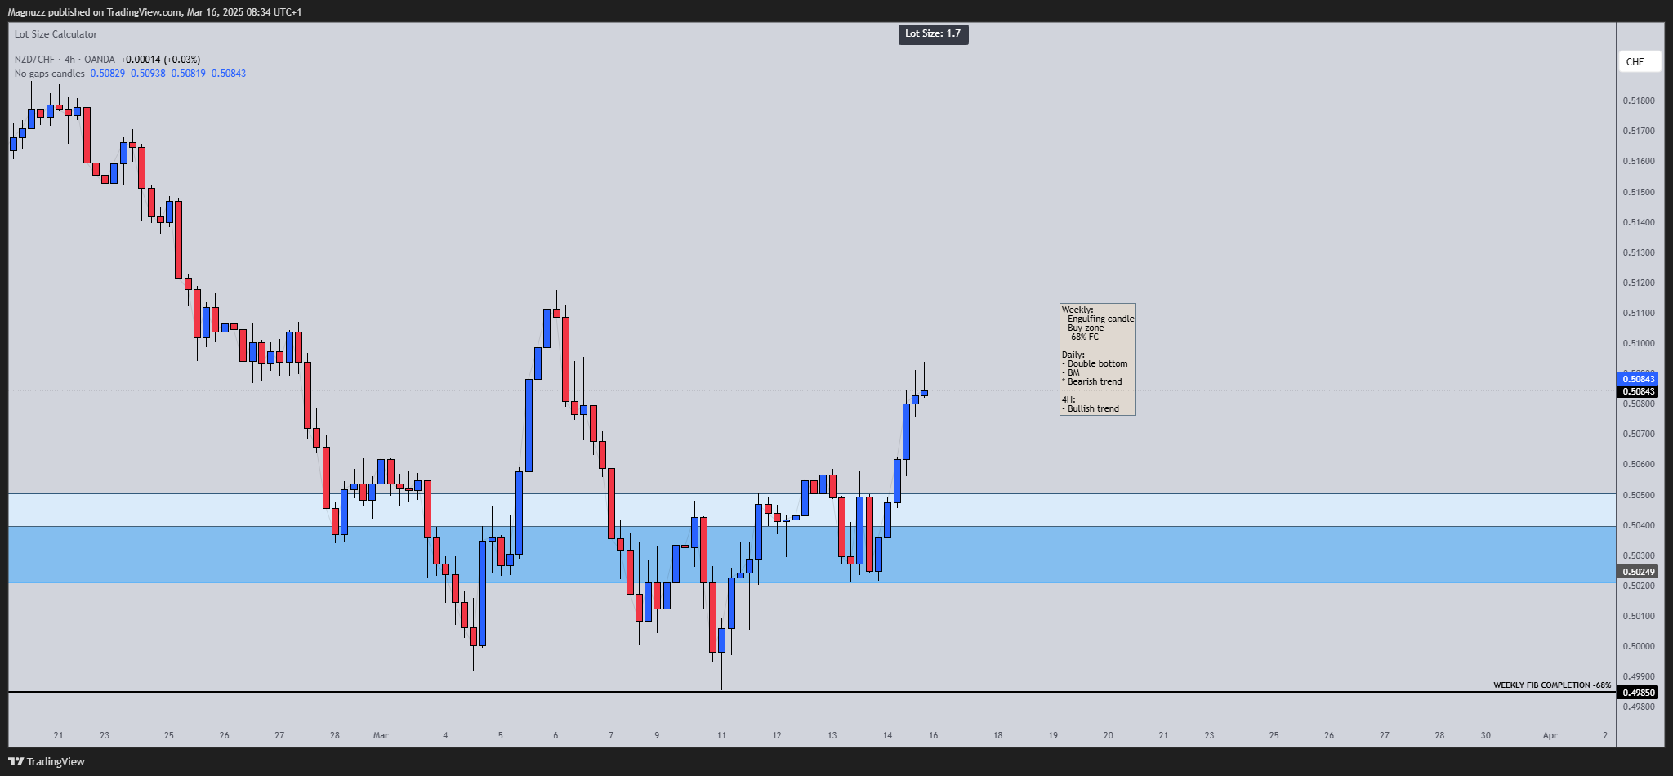Click the 0.51800 price axis label
Image resolution: width=1673 pixels, height=776 pixels.
pyautogui.click(x=1639, y=101)
